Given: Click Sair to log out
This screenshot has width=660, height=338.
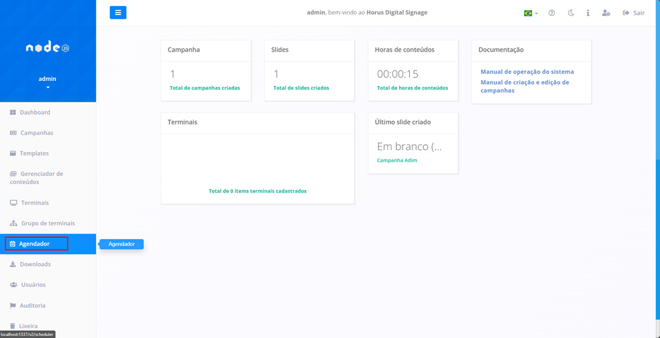Looking at the screenshot, I should pyautogui.click(x=634, y=13).
